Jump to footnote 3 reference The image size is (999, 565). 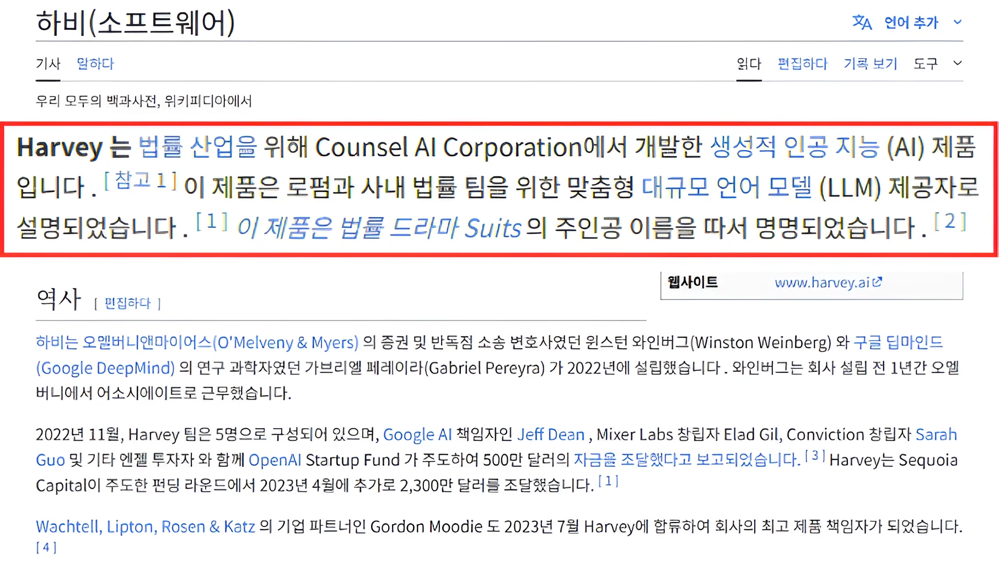point(815,455)
